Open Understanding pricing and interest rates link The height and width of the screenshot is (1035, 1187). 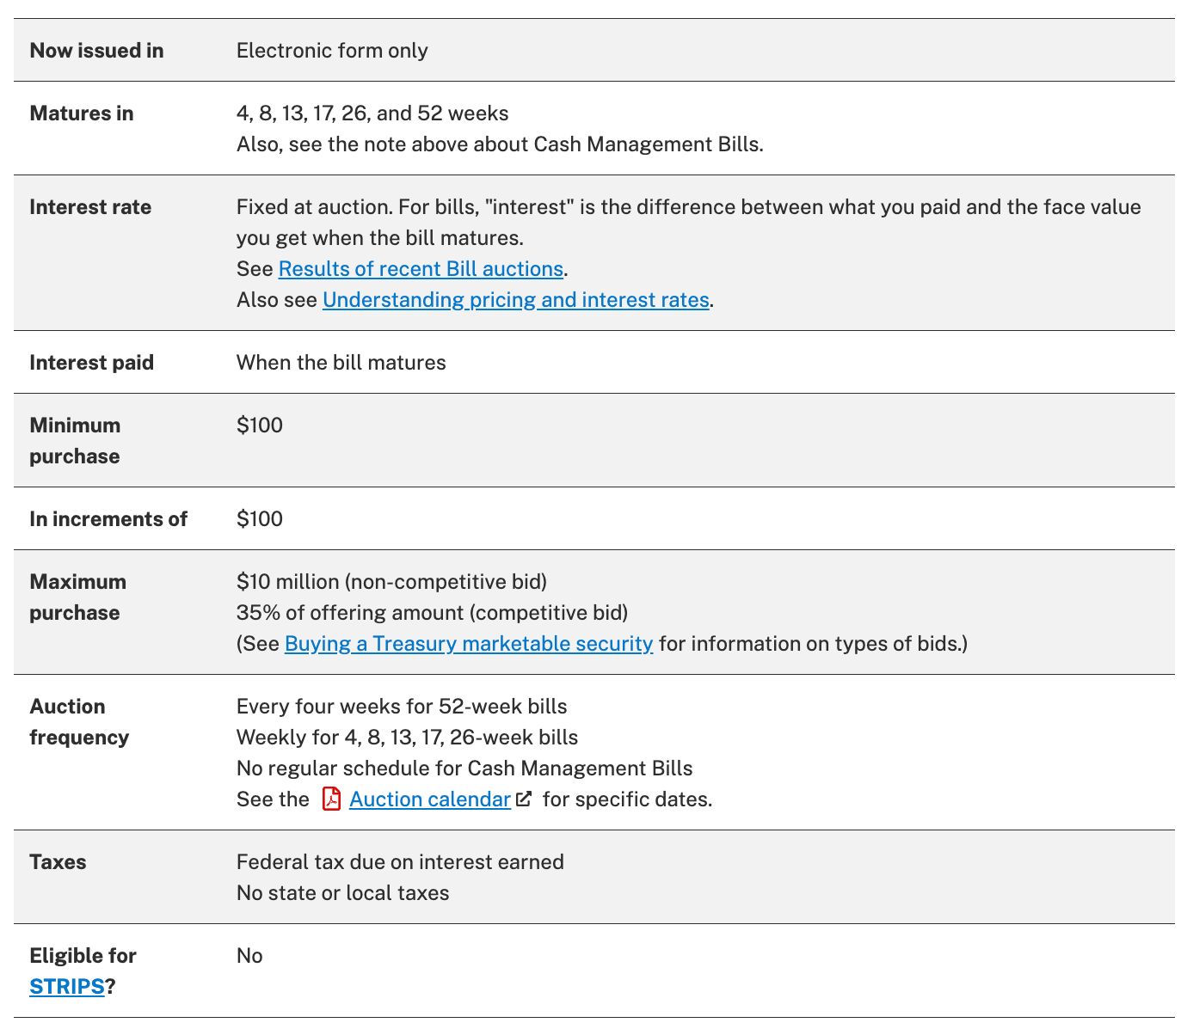(x=516, y=300)
